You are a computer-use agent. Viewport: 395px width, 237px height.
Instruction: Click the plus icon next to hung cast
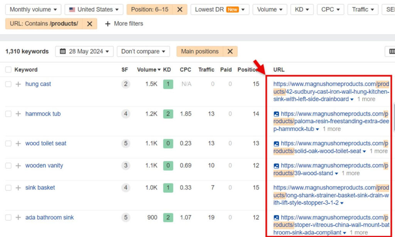[x=18, y=84]
